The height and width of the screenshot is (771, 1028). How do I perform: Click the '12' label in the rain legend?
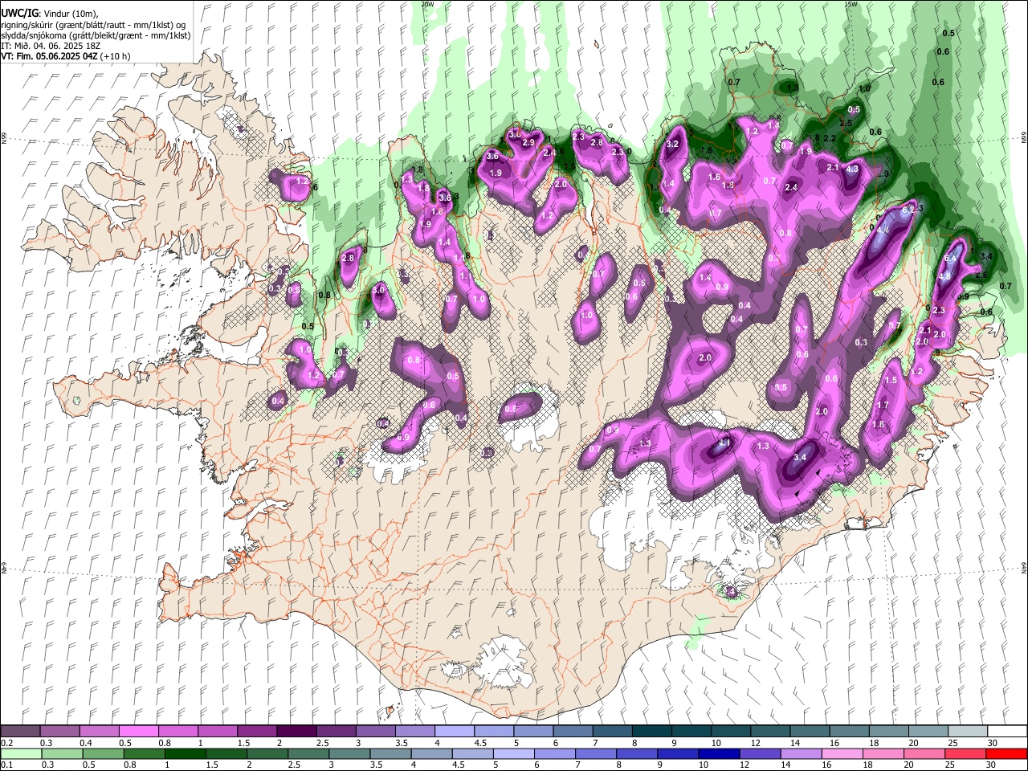coord(744,765)
